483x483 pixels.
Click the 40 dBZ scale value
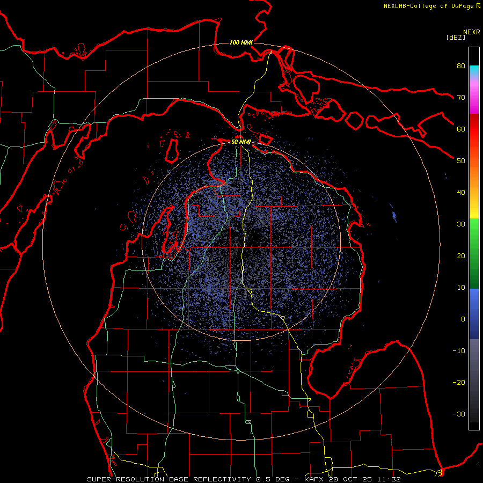tap(461, 193)
